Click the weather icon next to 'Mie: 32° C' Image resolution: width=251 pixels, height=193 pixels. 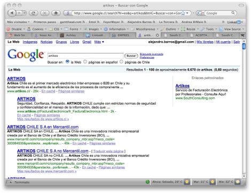point(238,182)
